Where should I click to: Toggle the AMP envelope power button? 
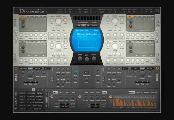[79, 97]
